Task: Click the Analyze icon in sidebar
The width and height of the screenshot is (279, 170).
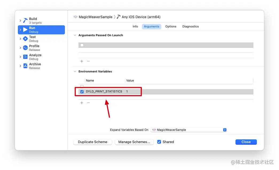Action: pos(25,57)
